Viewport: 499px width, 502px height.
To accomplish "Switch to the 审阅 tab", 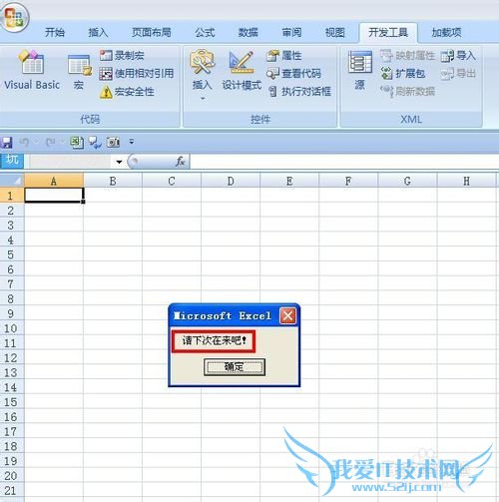I will click(x=291, y=32).
